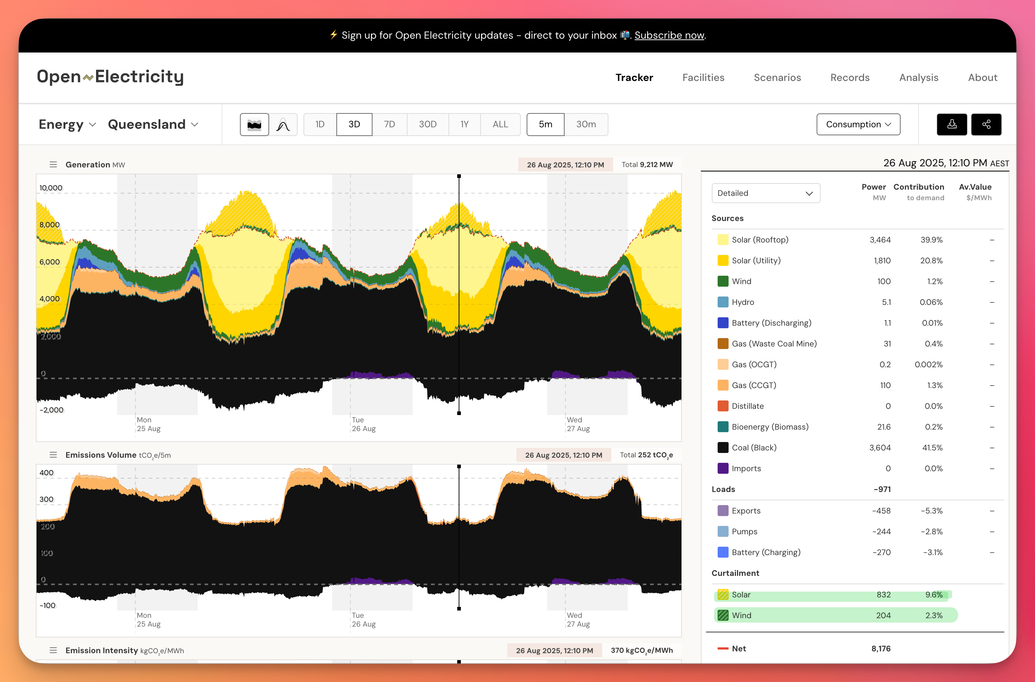This screenshot has width=1035, height=682.
Task: Toggle the Solar (Rooftop) series swatch
Action: pyautogui.click(x=722, y=240)
